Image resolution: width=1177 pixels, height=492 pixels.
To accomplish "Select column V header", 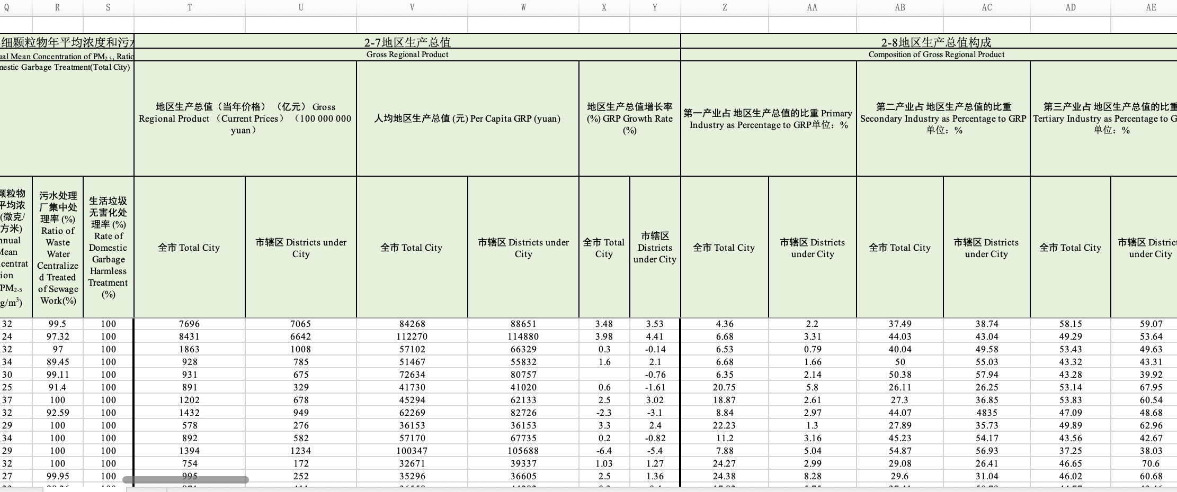I will click(412, 7).
